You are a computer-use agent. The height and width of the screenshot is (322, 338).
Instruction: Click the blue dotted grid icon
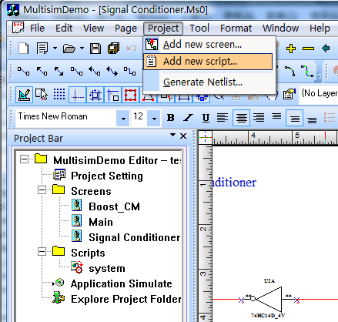pos(59,94)
